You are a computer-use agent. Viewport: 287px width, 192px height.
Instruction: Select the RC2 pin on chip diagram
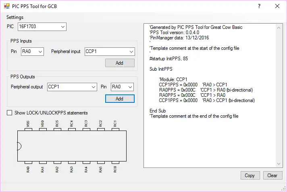pyautogui.click(x=101, y=129)
